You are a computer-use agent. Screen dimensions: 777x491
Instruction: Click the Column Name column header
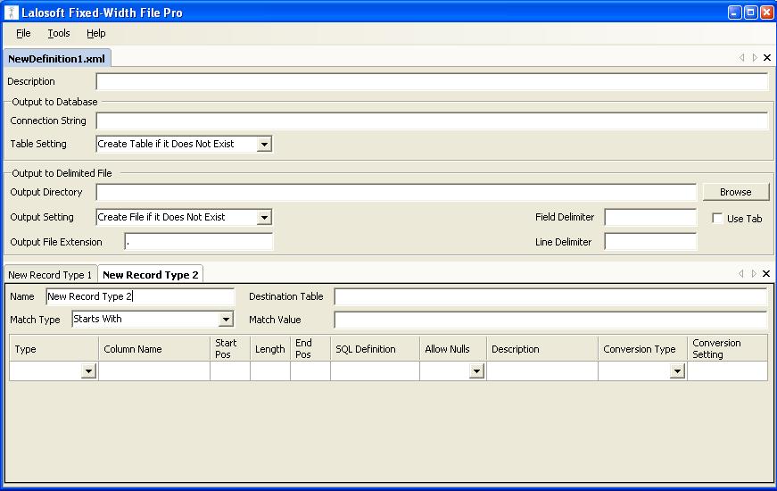[x=154, y=349]
